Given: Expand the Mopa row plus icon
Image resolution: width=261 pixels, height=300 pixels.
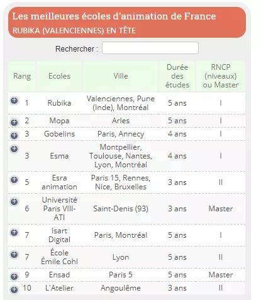Looking at the screenshot, I should [14, 123].
